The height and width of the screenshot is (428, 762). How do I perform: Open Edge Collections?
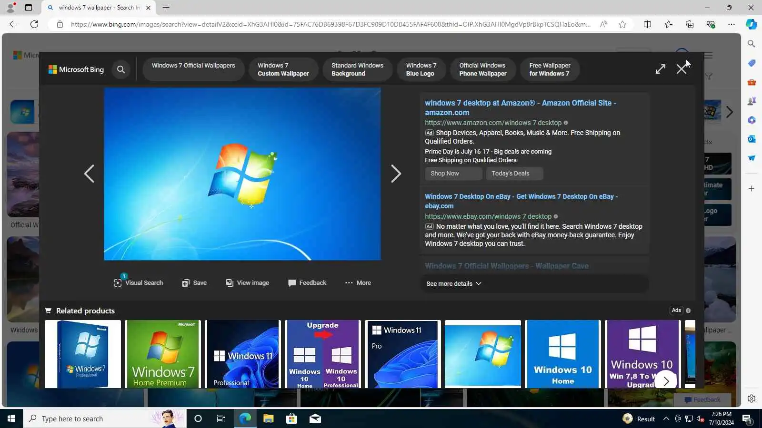pos(690,24)
